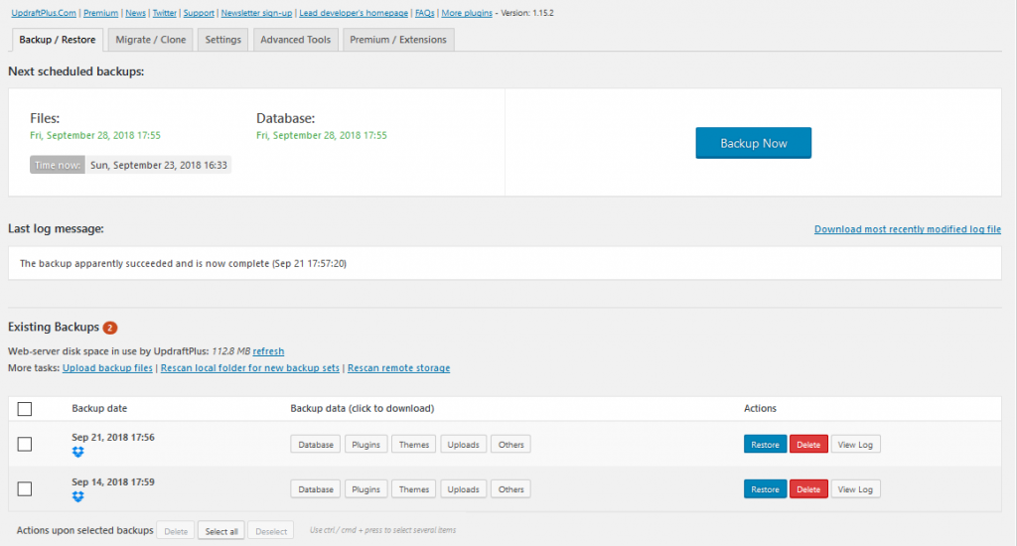
Task: Open the Premium link in top bar
Action: click(x=101, y=13)
